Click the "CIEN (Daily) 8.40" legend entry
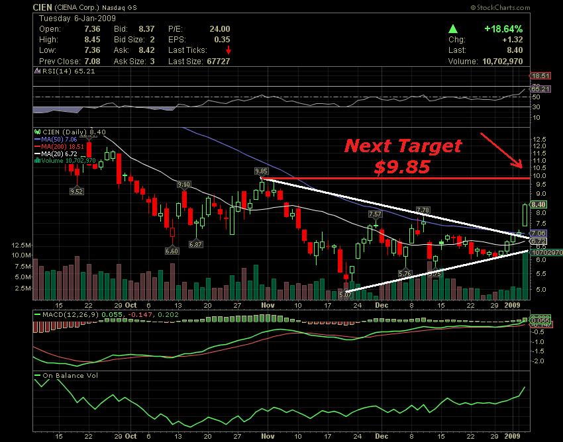Screen dimensions: 563x442 pos(74,132)
